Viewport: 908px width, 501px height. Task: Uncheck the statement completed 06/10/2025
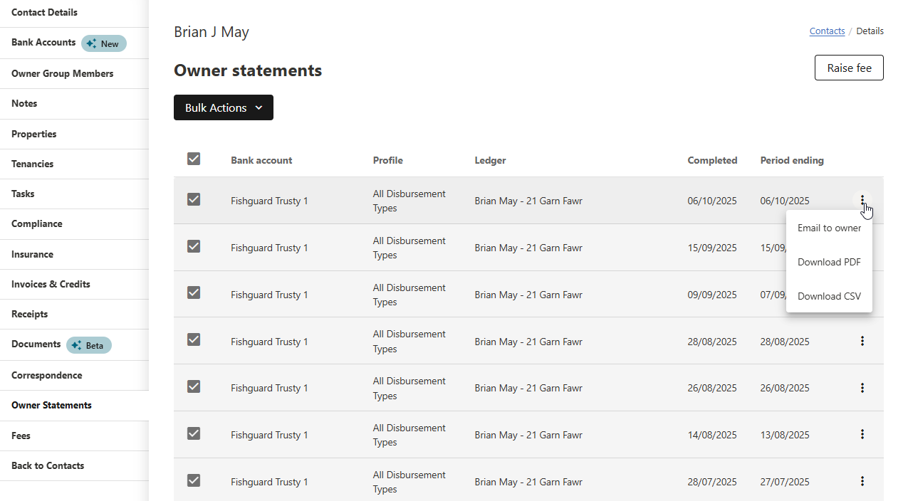[x=194, y=199]
